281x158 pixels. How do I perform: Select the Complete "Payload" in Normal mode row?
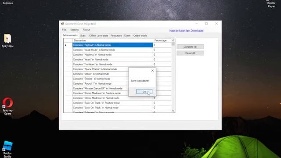[112, 45]
